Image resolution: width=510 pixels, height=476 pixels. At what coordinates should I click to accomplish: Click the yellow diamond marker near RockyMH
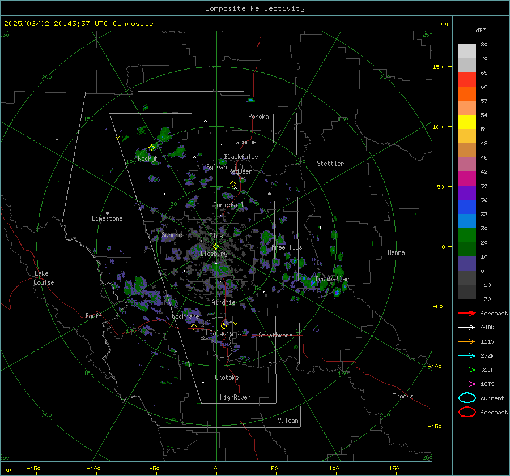pyautogui.click(x=151, y=148)
